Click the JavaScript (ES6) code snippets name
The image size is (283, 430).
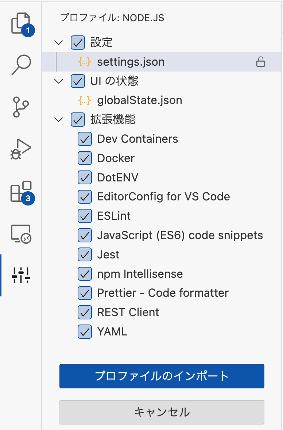click(x=180, y=235)
